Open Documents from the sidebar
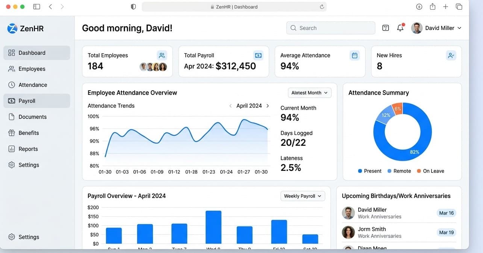The height and width of the screenshot is (253, 483). [x=37, y=117]
